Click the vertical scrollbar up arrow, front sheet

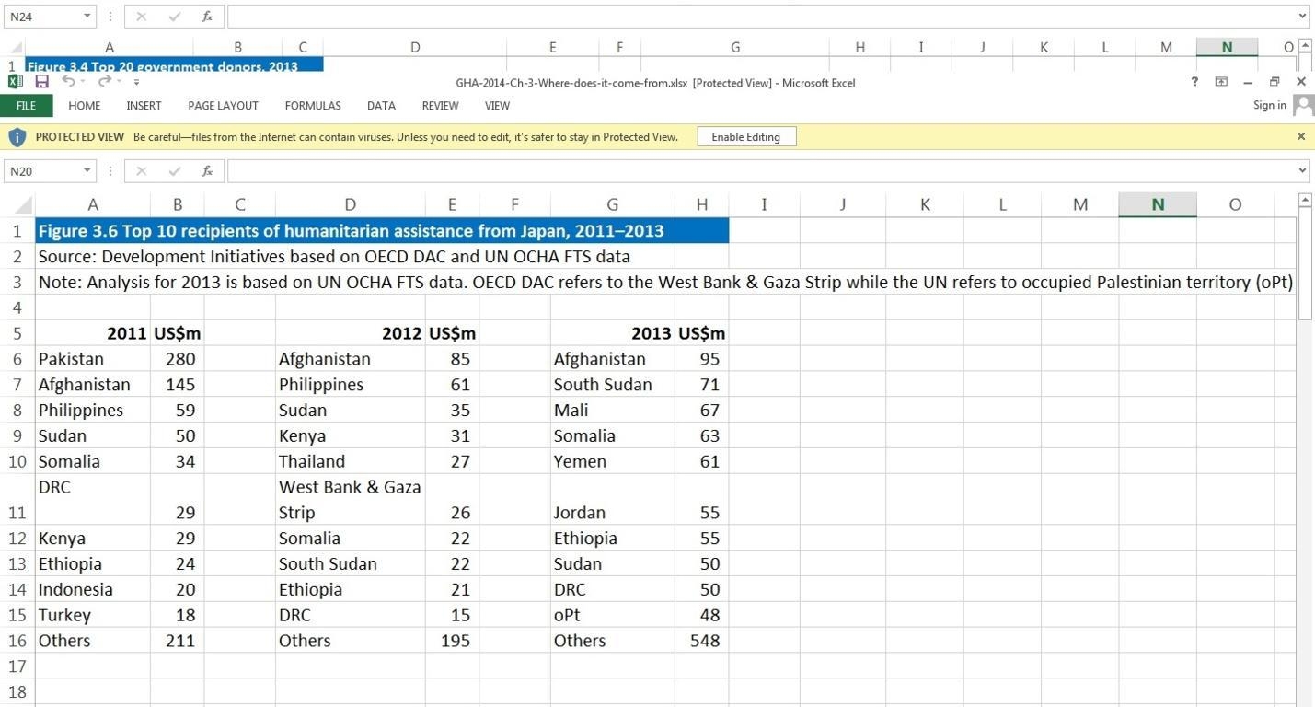1305,201
